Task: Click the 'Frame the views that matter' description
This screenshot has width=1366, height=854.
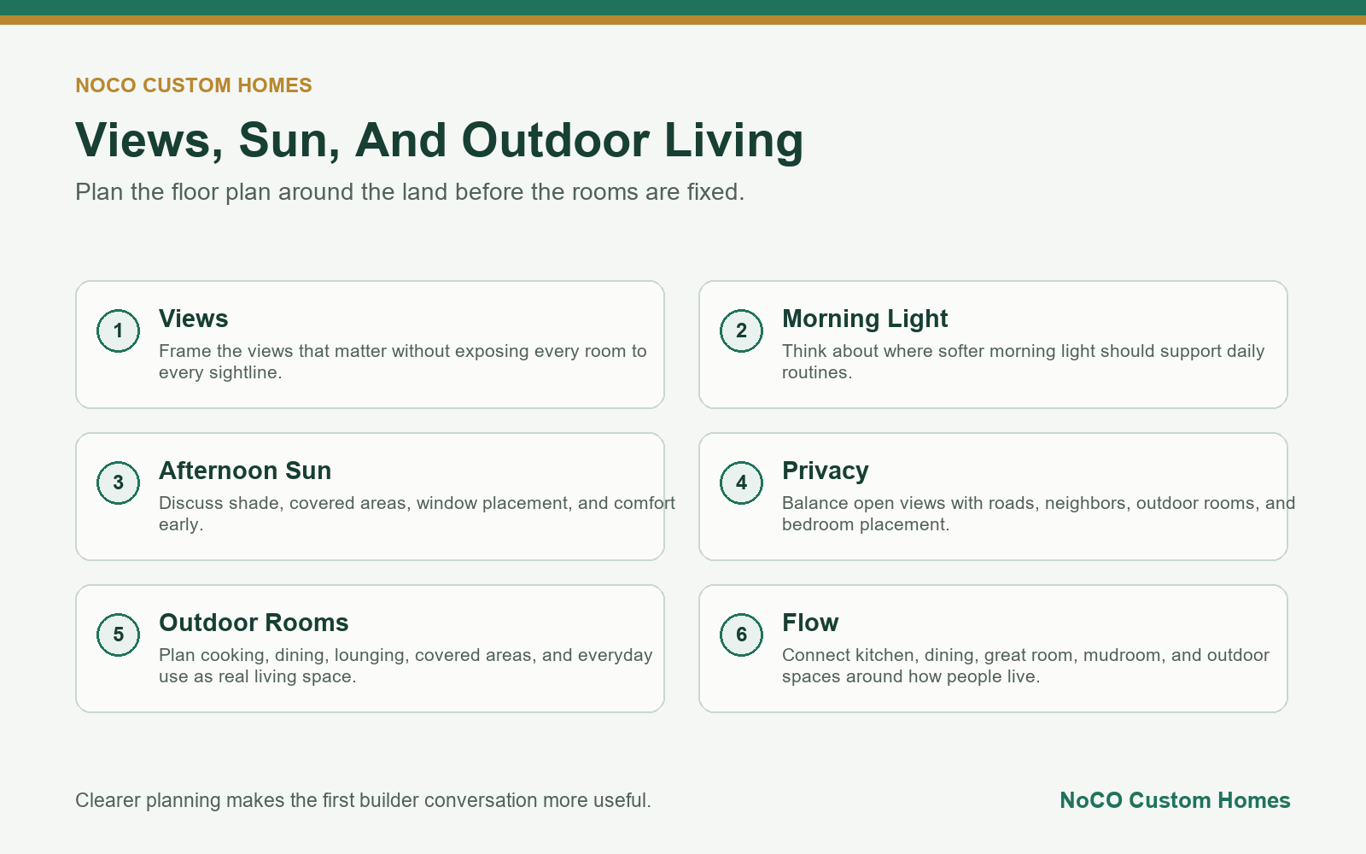Action: click(x=403, y=361)
